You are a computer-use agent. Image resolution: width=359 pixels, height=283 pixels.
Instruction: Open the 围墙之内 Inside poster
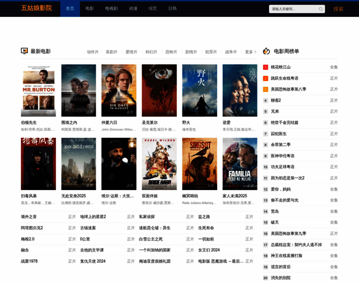pos(78,90)
